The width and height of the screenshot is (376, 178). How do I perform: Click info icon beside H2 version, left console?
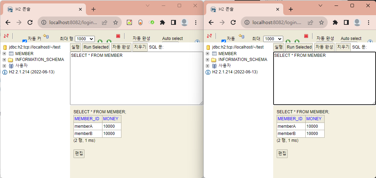(5, 72)
